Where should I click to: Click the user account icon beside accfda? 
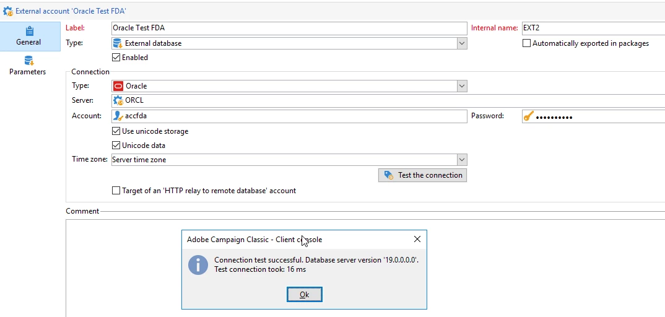[x=118, y=116]
